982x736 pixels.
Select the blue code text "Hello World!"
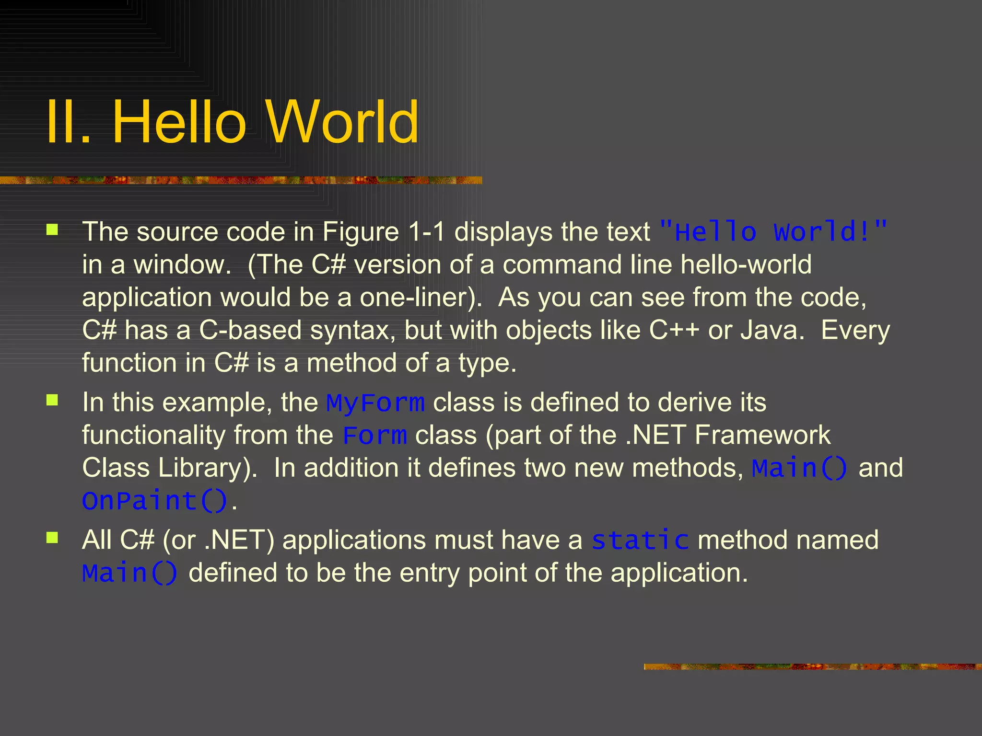click(773, 231)
